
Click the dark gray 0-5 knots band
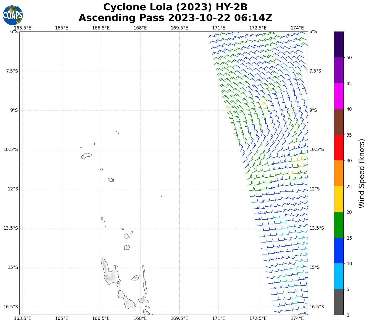339,302
